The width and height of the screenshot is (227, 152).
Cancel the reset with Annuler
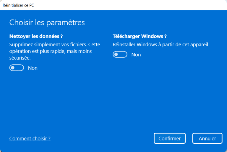pos(207,138)
